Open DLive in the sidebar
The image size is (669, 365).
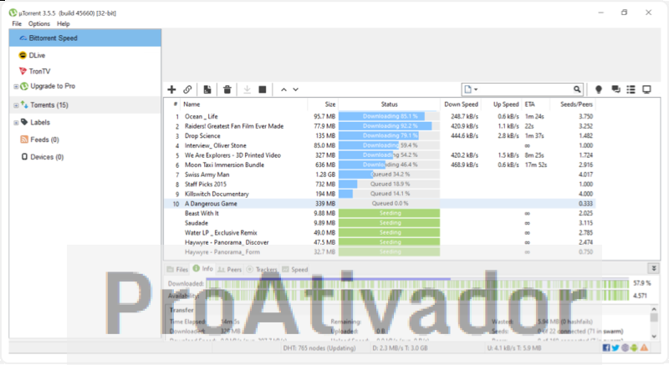point(37,55)
